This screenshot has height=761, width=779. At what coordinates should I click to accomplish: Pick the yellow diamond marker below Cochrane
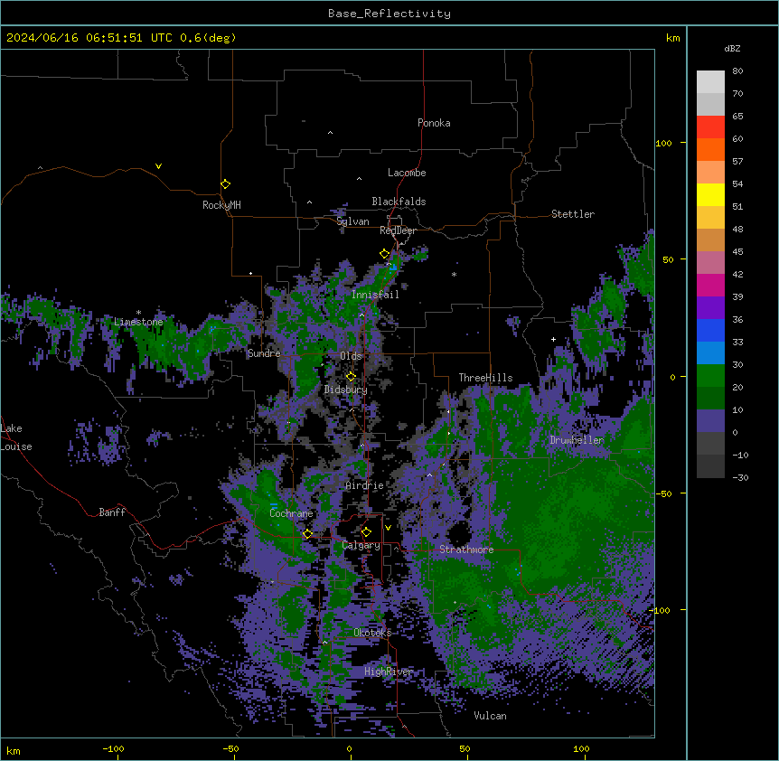[x=307, y=534]
